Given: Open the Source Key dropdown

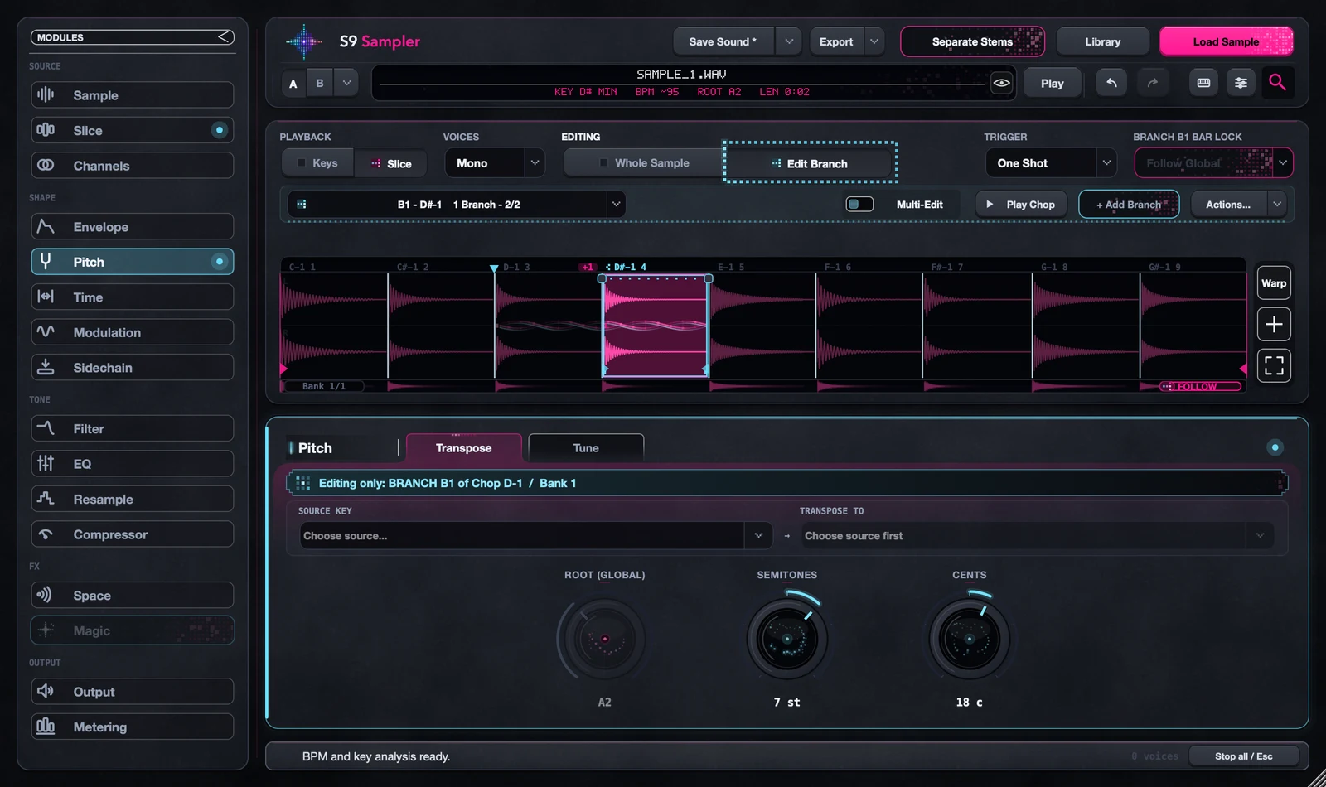Looking at the screenshot, I should click(535, 536).
